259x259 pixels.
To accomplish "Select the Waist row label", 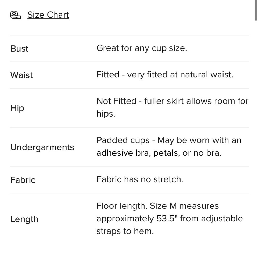I will (x=21, y=75).
